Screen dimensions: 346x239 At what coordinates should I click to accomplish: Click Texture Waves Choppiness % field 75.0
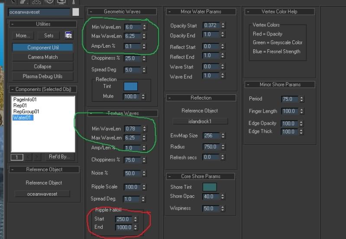pyautogui.click(x=133, y=160)
